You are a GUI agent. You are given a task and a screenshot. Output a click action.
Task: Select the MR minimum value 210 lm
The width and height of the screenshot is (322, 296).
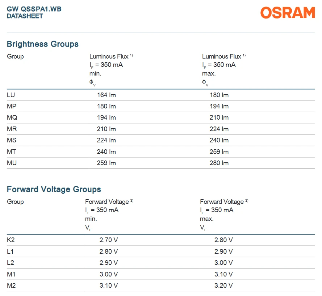[106, 129]
